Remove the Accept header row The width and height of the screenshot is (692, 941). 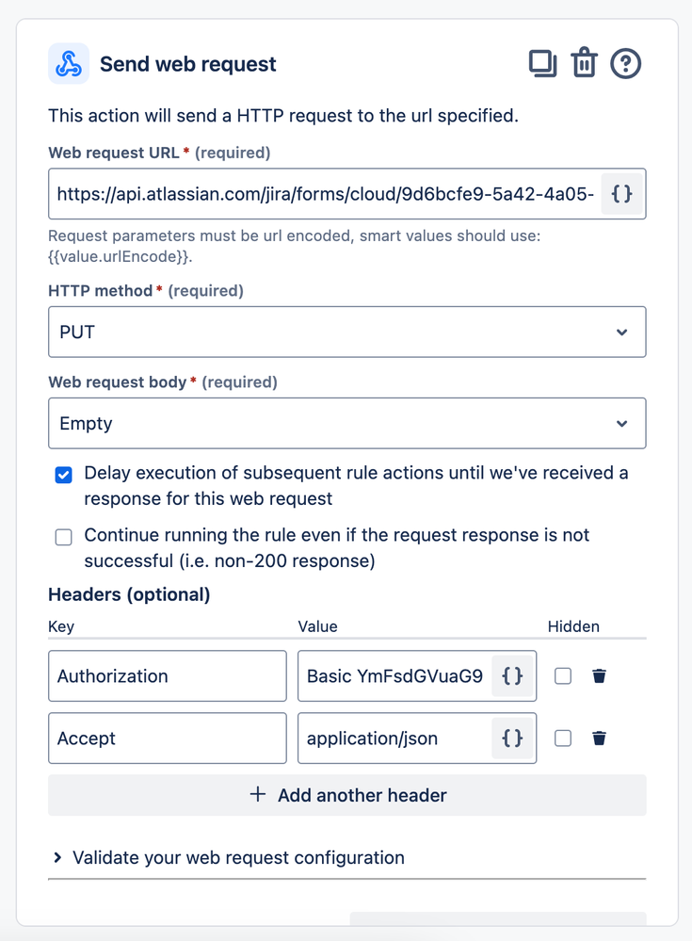coord(599,738)
